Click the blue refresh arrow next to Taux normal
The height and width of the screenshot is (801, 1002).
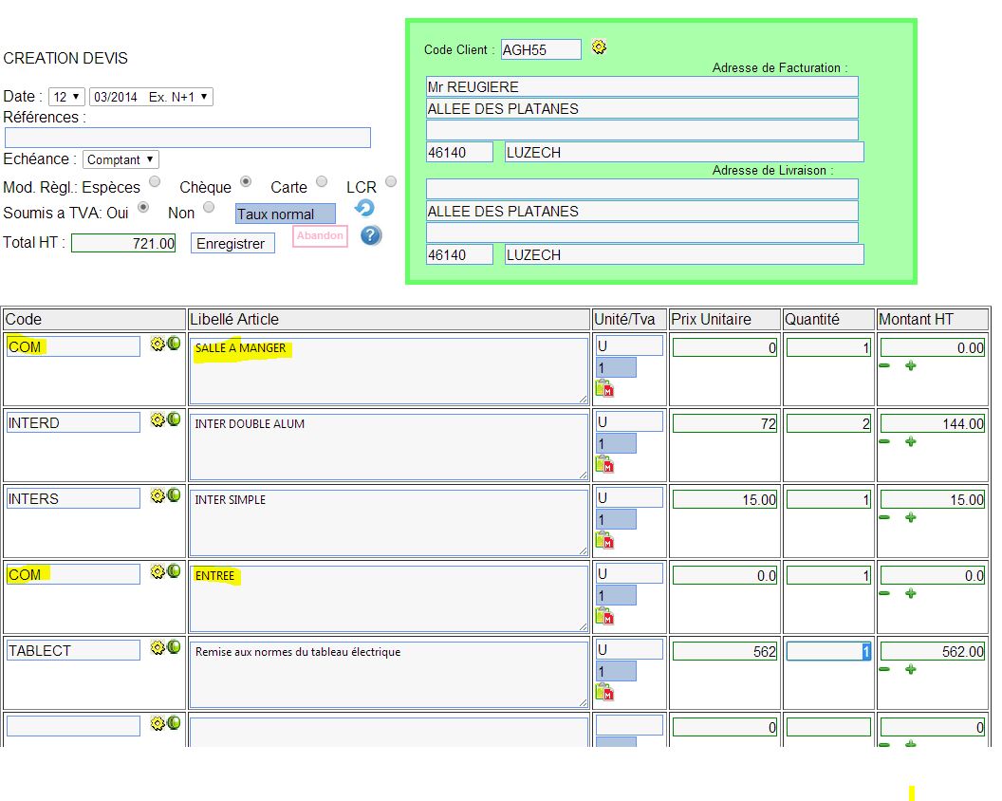tap(364, 208)
